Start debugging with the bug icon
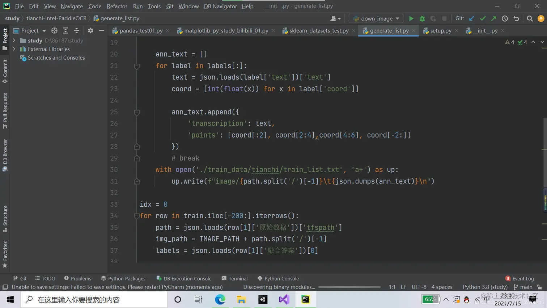The width and height of the screenshot is (547, 308). click(422, 18)
